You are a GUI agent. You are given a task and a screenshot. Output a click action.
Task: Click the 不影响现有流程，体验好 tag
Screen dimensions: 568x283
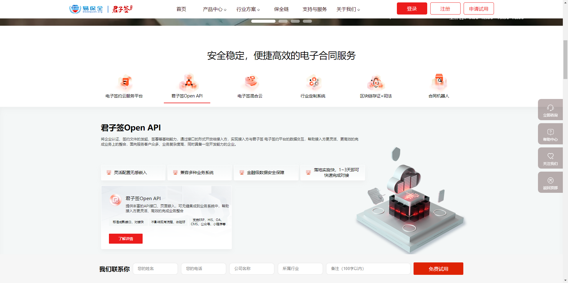[168, 222]
